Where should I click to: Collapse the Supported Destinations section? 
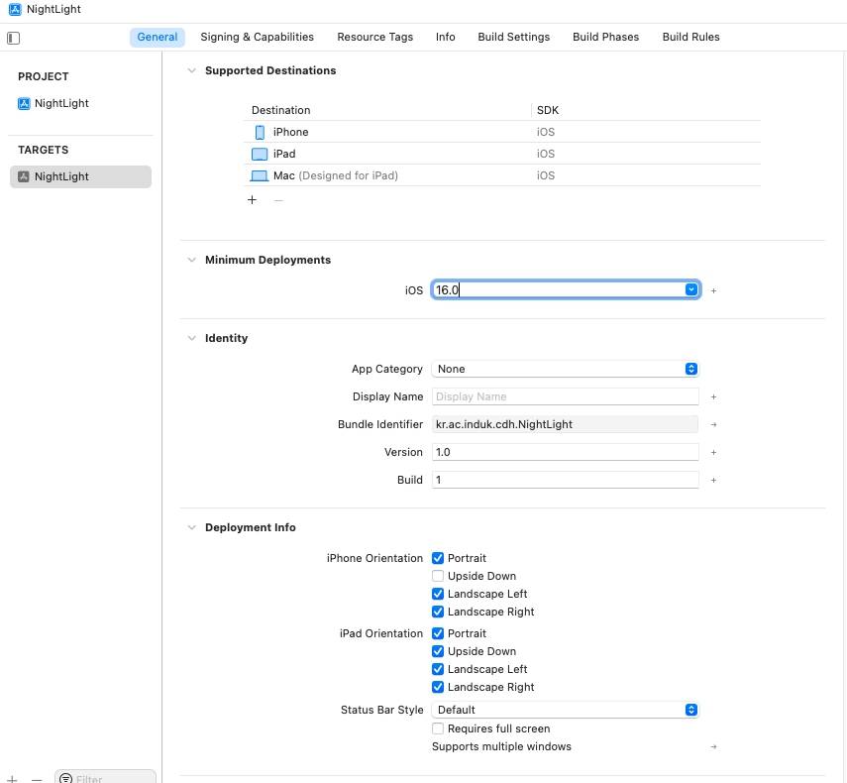coord(192,70)
